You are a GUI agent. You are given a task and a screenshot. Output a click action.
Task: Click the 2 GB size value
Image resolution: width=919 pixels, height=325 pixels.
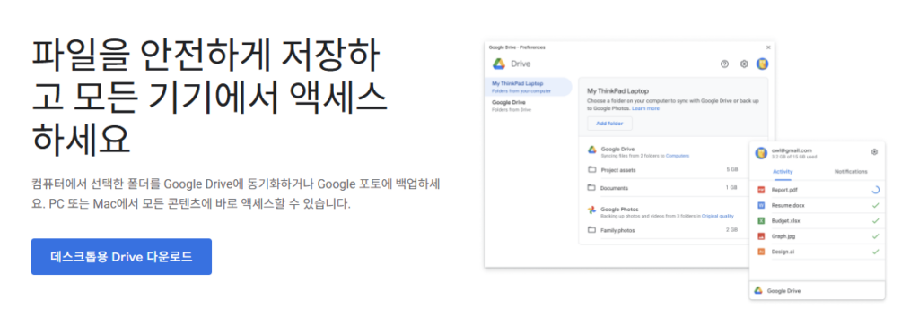coord(732,230)
